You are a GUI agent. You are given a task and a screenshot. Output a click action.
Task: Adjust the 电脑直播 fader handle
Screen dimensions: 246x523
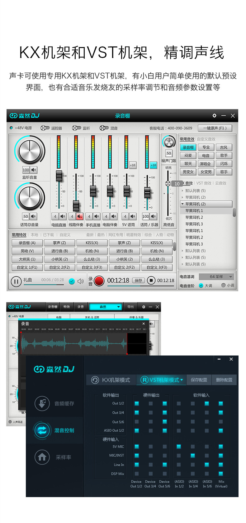[x=59, y=176]
